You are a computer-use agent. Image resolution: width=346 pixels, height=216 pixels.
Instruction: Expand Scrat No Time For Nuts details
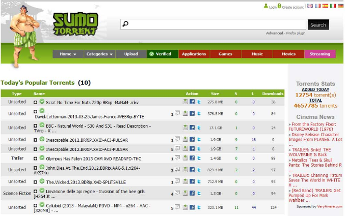click(x=35, y=102)
